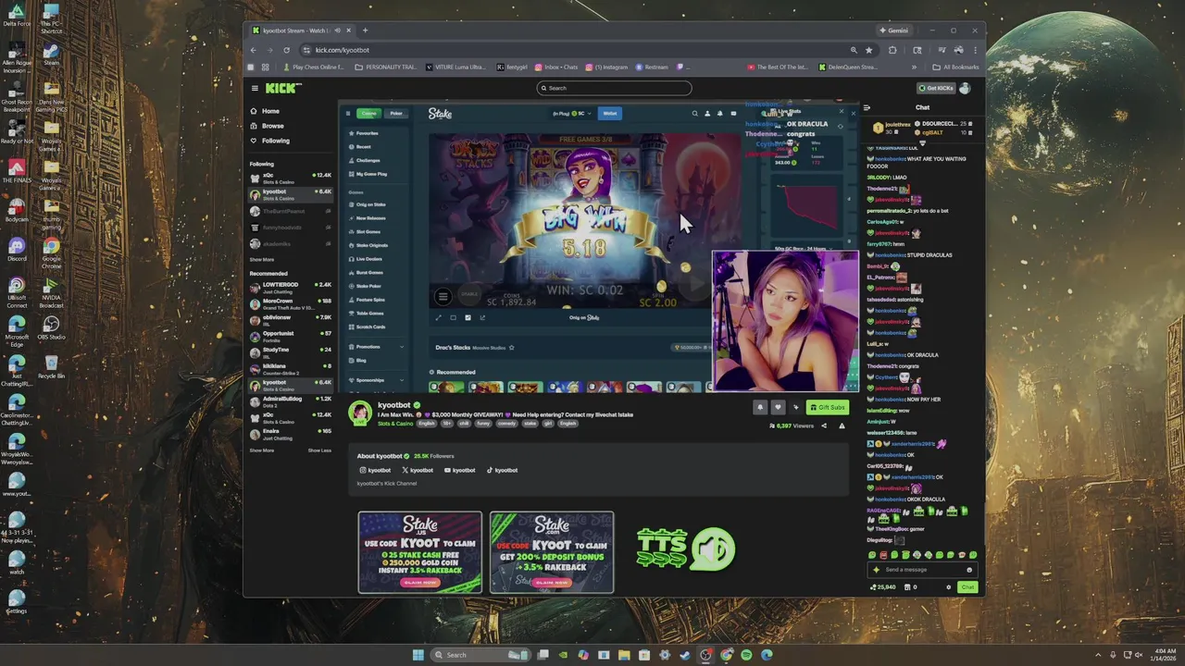The width and height of the screenshot is (1185, 666).
Task: Mute the kyootbot Stream tab audio
Action: (337, 31)
